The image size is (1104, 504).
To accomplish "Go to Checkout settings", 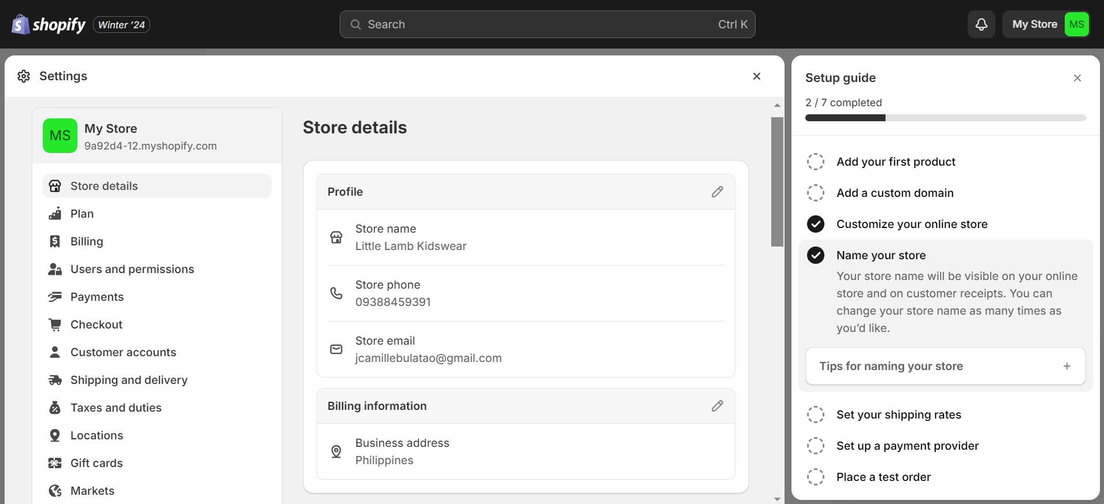I will pyautogui.click(x=157, y=324).
